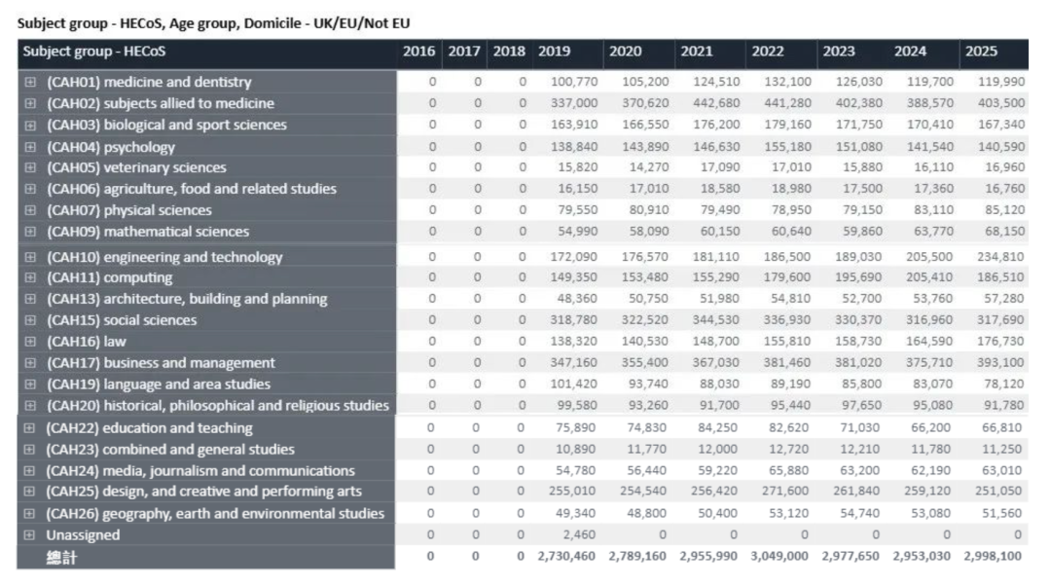Select Unassigned 2019 value 2,460
The width and height of the screenshot is (1051, 586).
579,535
